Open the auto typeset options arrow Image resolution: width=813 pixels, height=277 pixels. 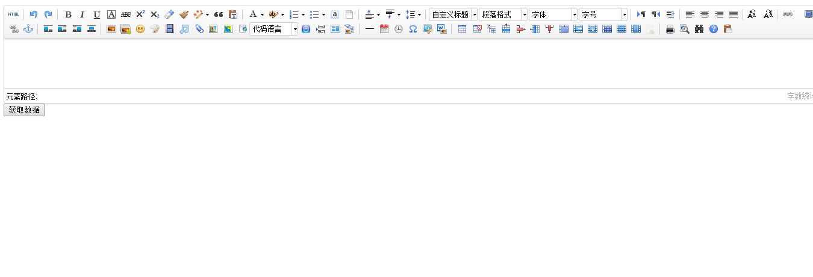tap(207, 14)
